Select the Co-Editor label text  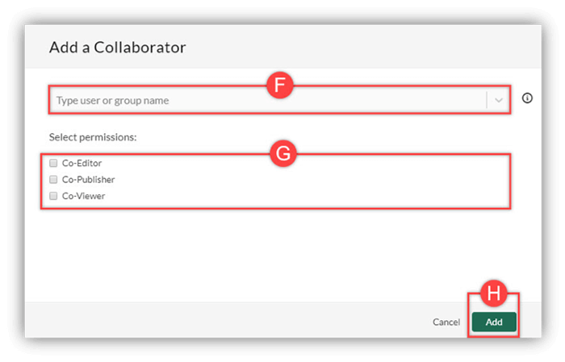click(82, 163)
